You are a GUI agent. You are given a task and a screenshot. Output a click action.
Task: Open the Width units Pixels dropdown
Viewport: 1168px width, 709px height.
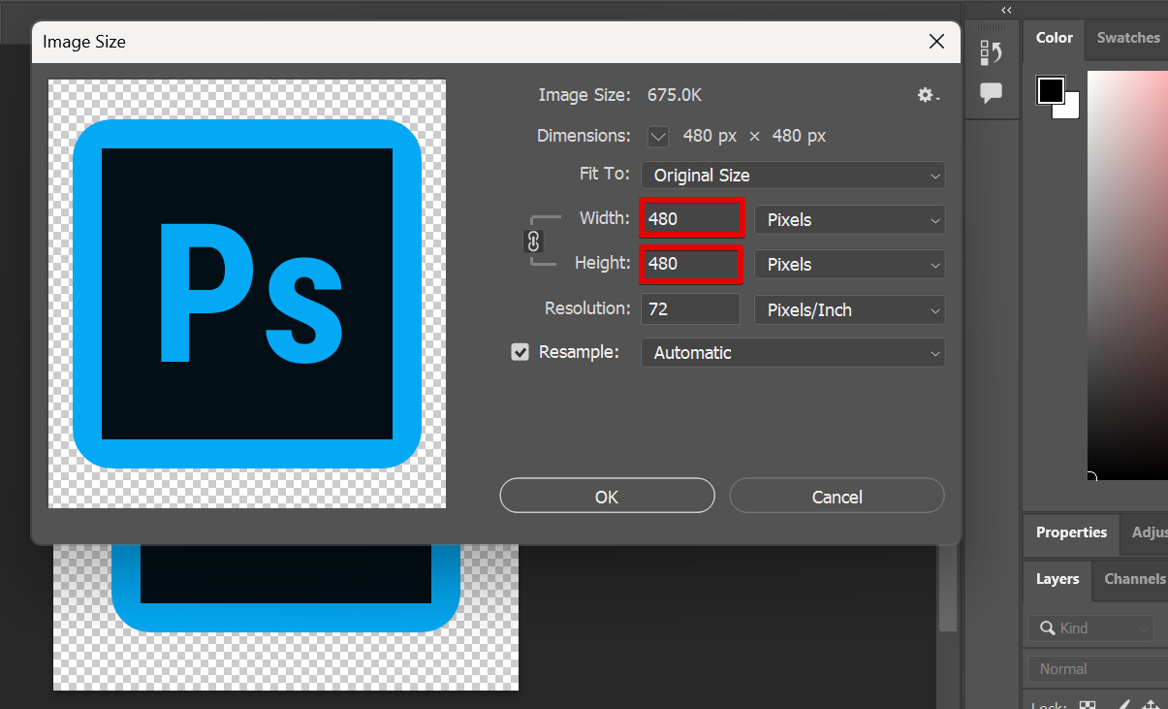849,220
